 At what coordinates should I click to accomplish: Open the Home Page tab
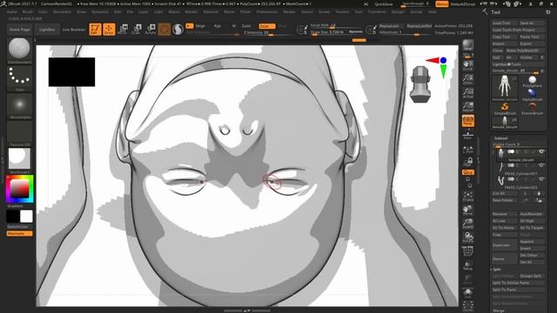pos(19,30)
